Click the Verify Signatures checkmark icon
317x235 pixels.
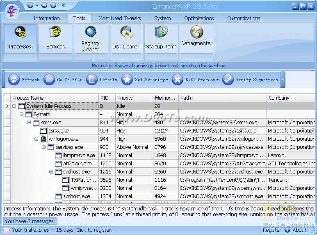pos(228,80)
